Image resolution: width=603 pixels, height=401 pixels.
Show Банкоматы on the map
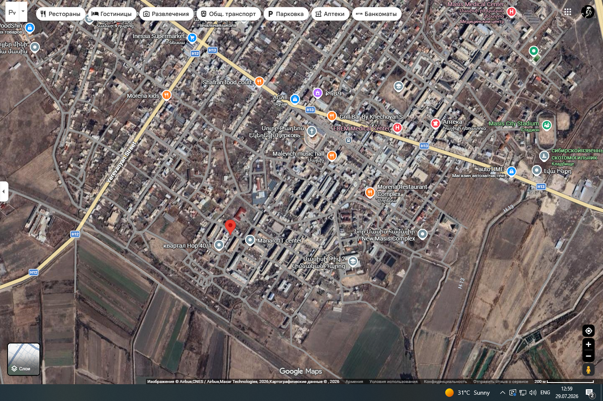(377, 14)
